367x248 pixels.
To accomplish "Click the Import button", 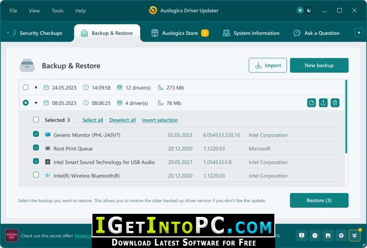I will [x=268, y=65].
